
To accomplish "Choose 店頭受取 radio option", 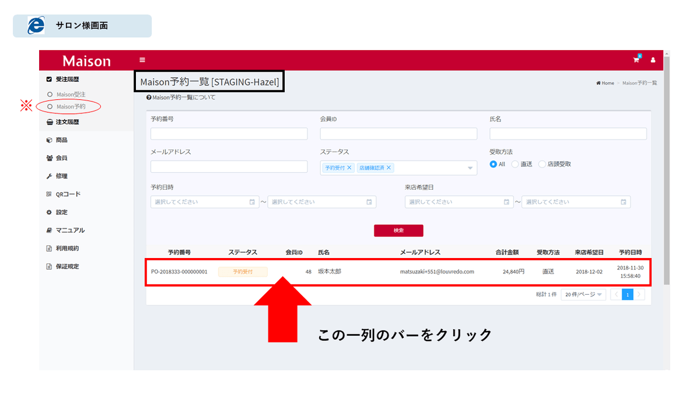I will [542, 164].
